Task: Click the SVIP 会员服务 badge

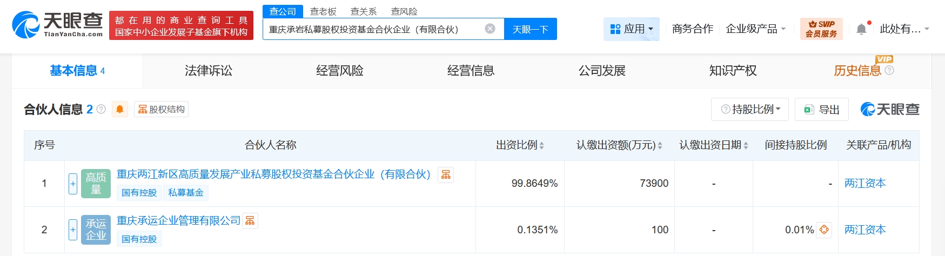Action: click(x=821, y=29)
